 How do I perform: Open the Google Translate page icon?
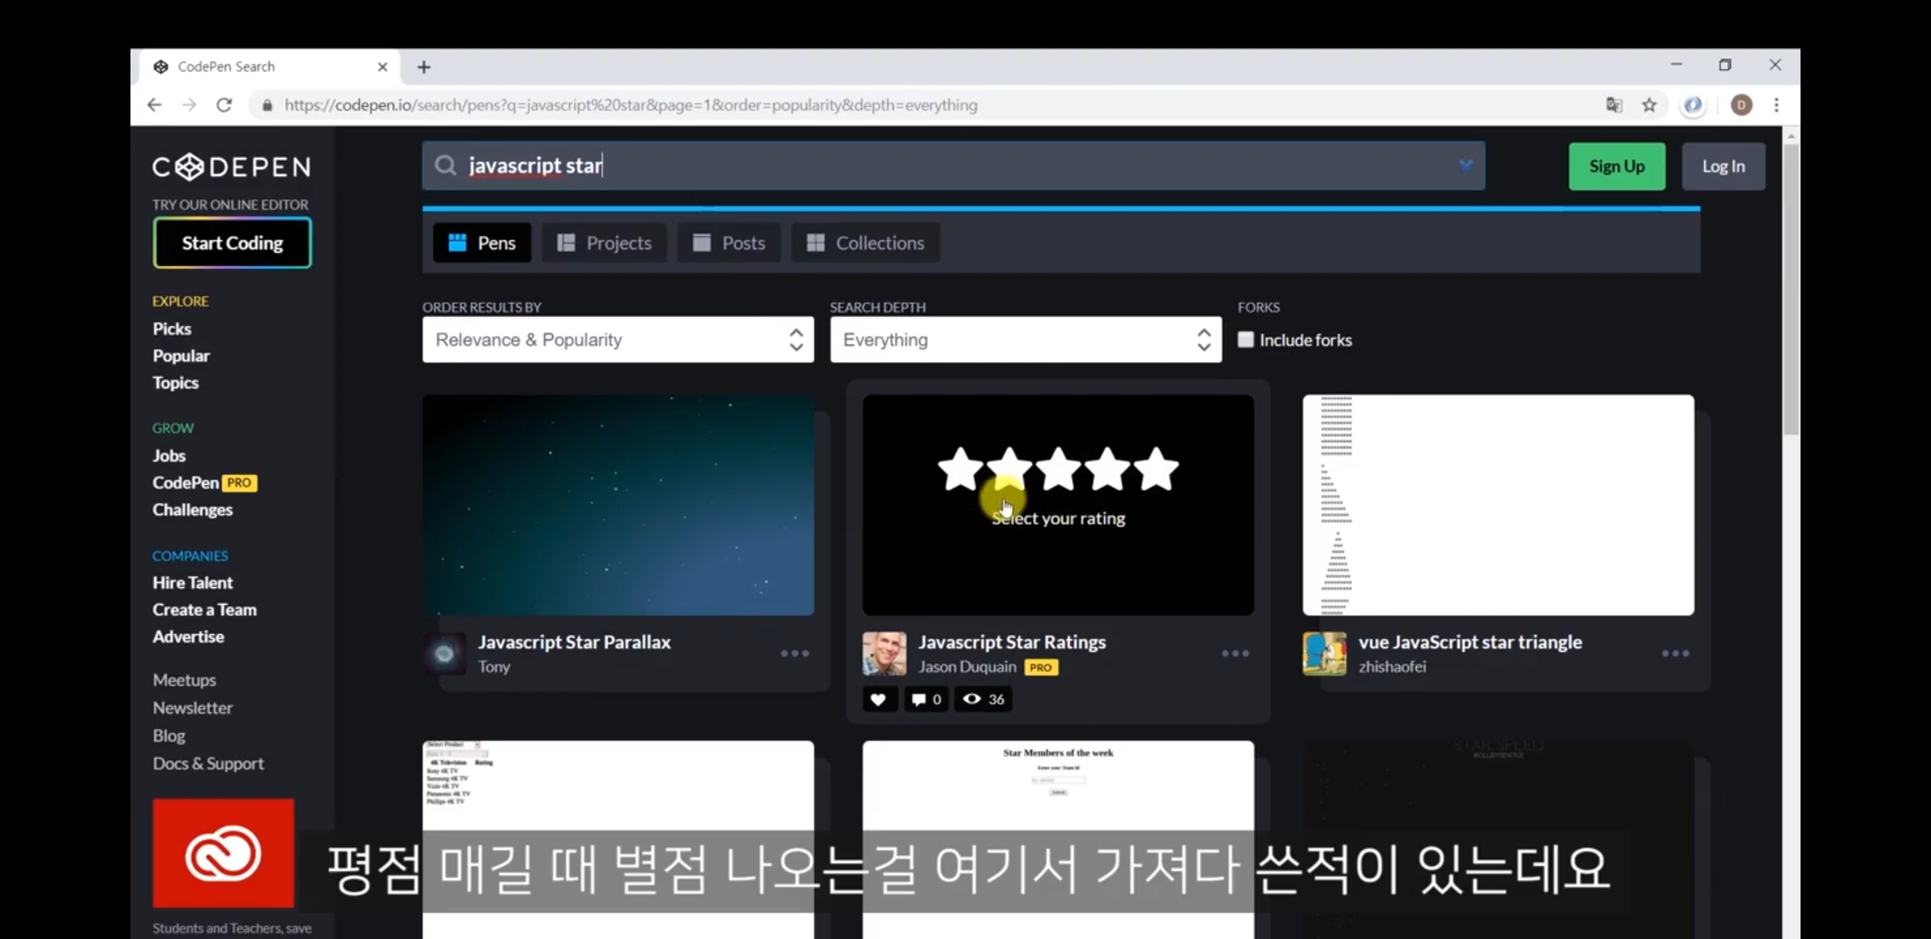tap(1614, 105)
